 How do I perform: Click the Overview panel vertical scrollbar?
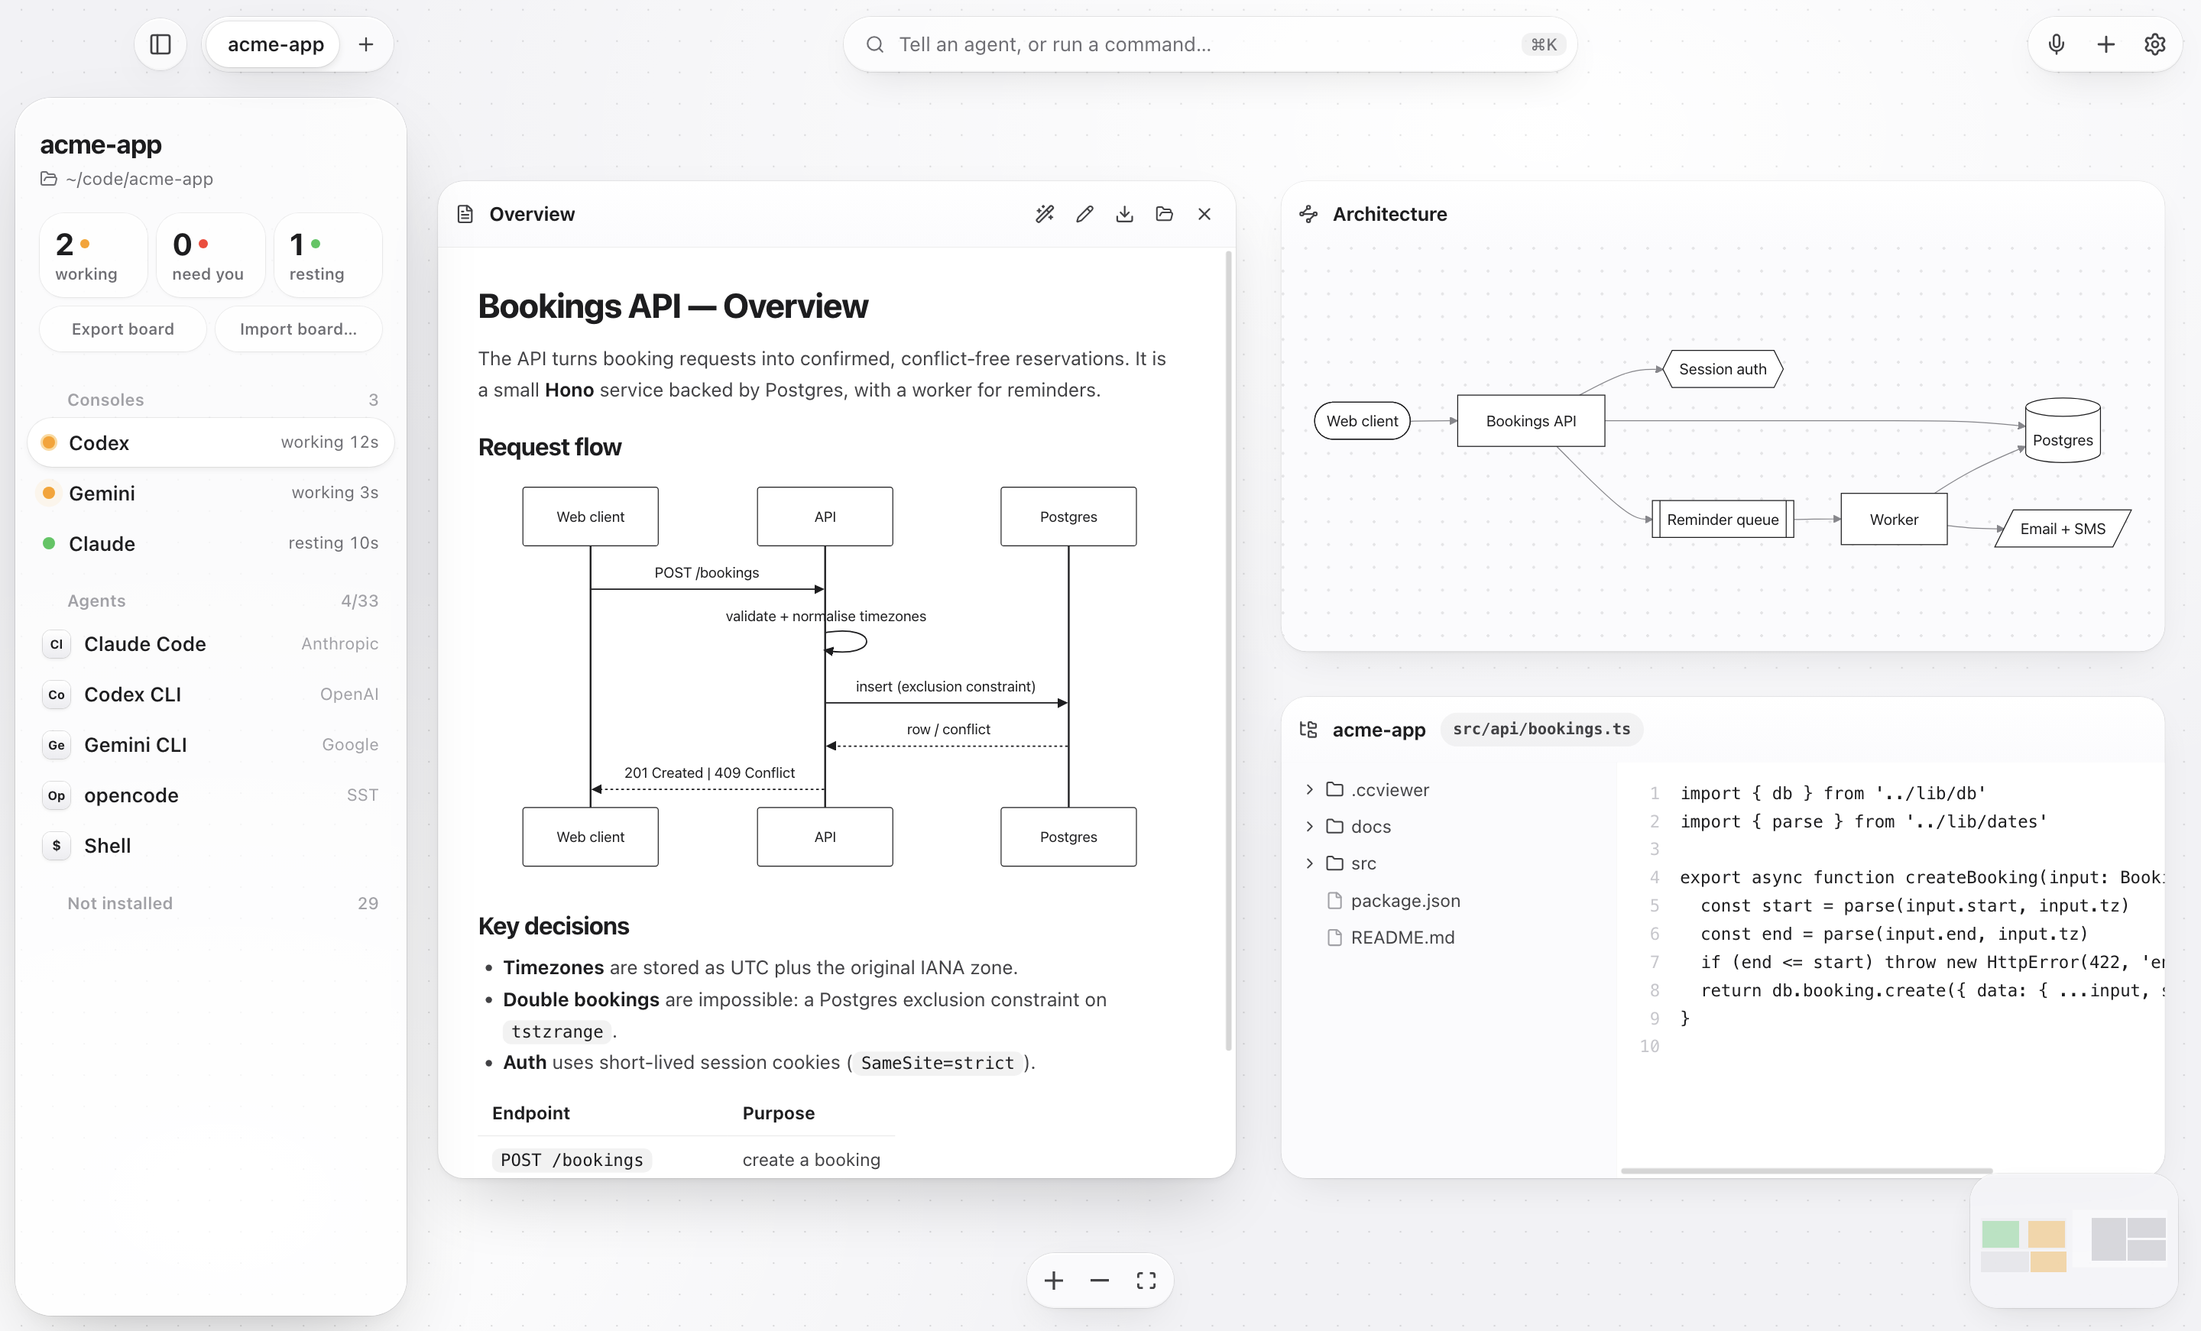1228,650
